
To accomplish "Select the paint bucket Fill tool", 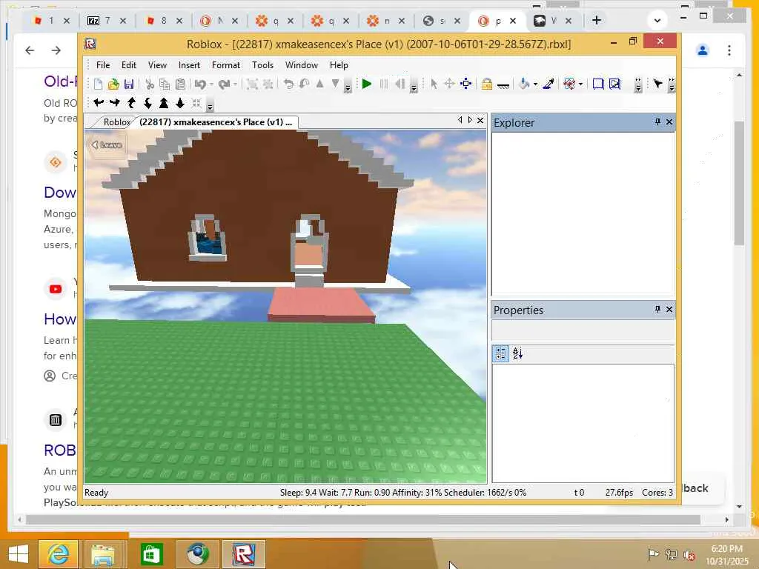I will click(x=524, y=84).
